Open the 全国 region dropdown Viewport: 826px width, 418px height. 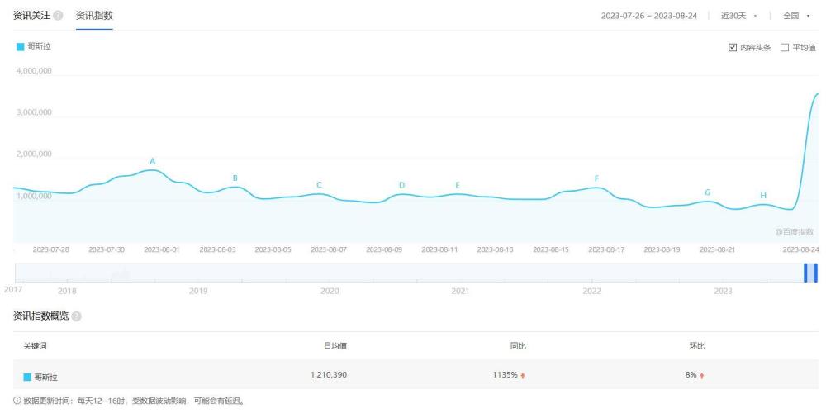[x=796, y=16]
